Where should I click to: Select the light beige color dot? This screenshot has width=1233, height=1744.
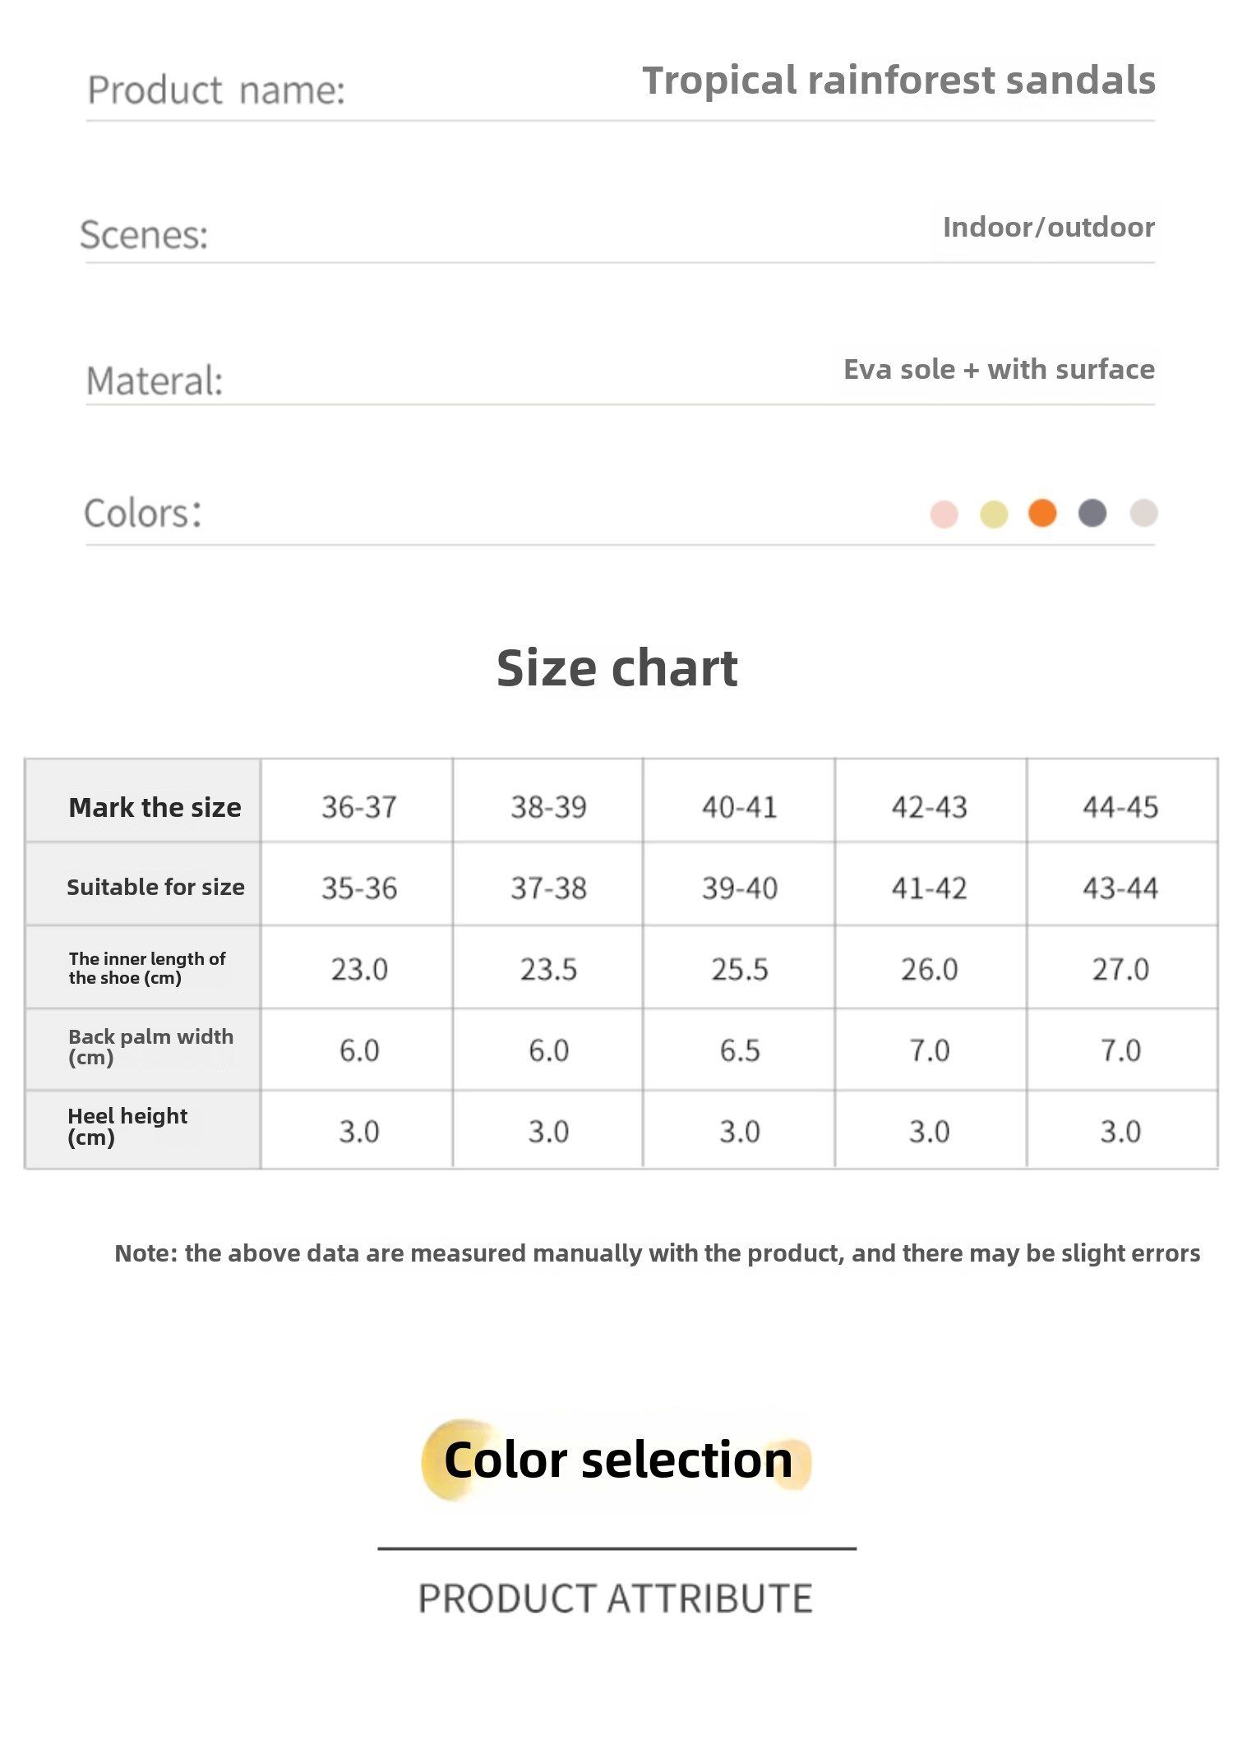pyautogui.click(x=1143, y=513)
